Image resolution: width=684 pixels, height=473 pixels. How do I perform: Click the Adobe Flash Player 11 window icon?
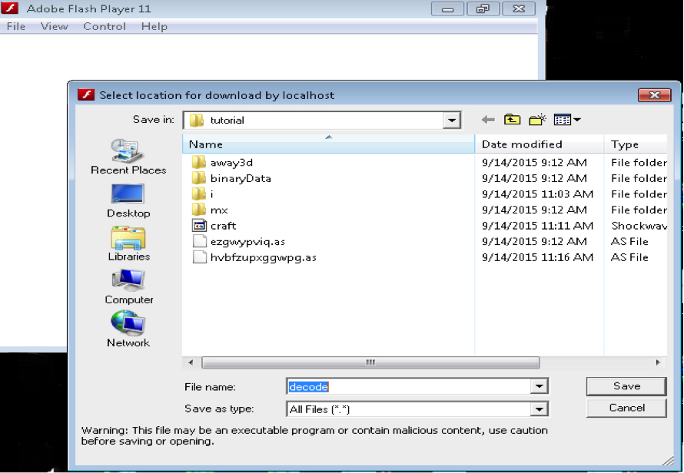[x=10, y=8]
